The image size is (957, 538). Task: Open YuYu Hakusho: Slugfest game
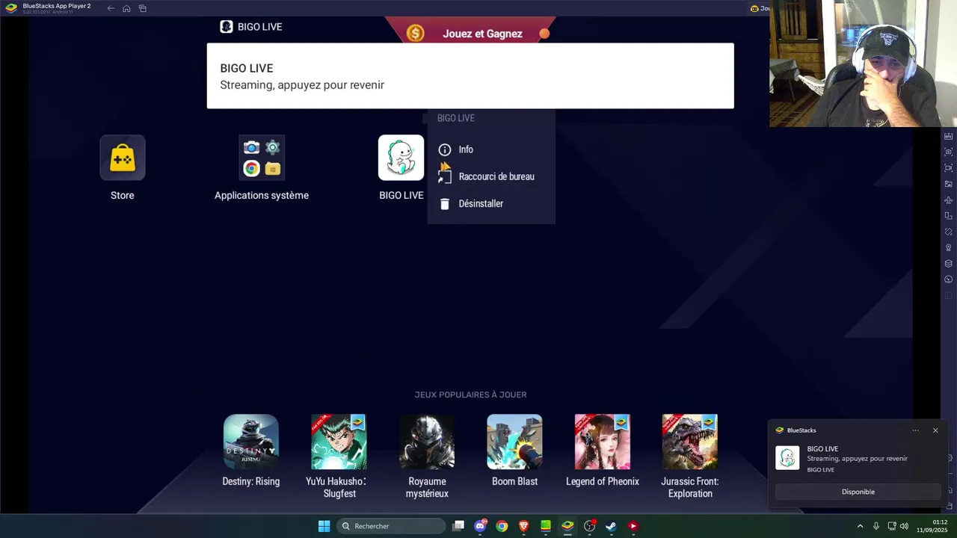[339, 442]
